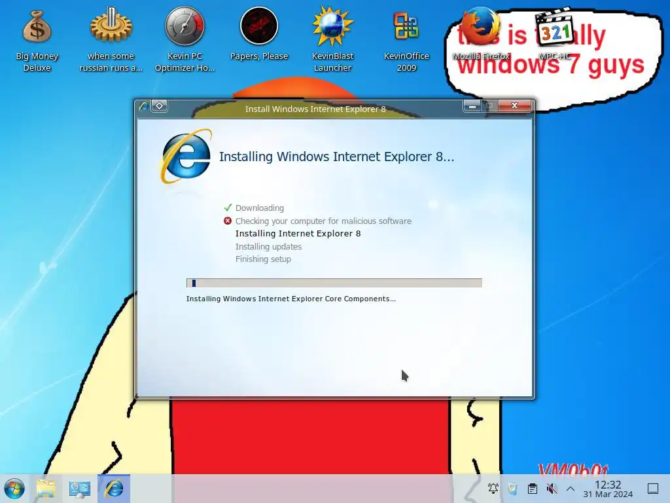Click the installer window's title bar IE icon
The height and width of the screenshot is (503, 670).
tap(143, 105)
